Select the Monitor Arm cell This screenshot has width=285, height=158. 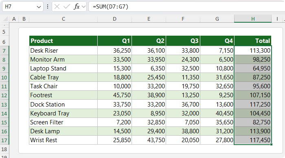point(63,60)
